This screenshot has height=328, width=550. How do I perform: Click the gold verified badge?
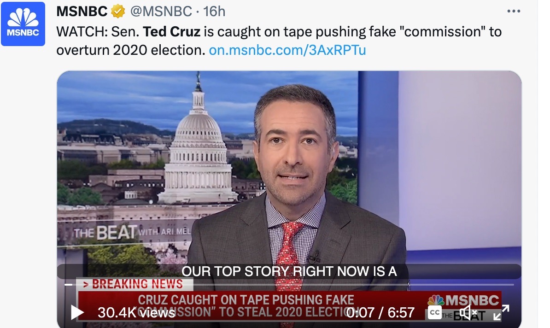click(x=118, y=12)
